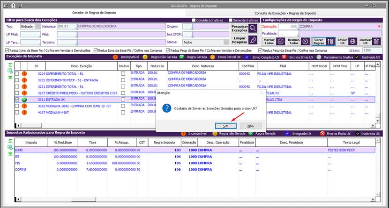Click the sum icon beside exceptions grid
The height and width of the screenshot is (208, 389).
coord(10,65)
